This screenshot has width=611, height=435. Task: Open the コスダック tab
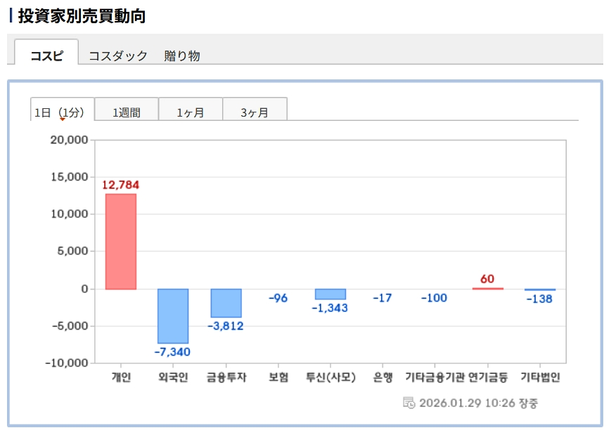tap(117, 56)
